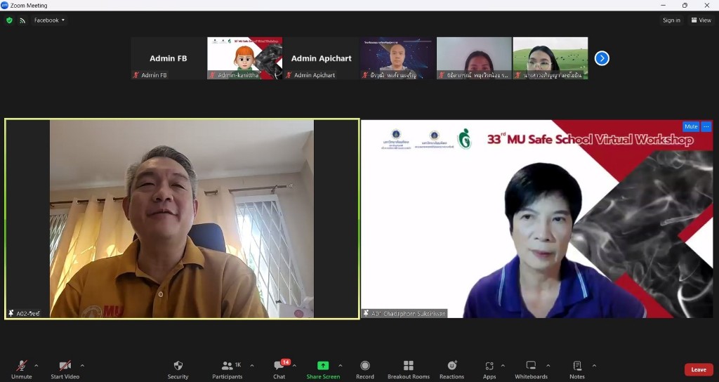Open the Participants panel

[x=227, y=369]
